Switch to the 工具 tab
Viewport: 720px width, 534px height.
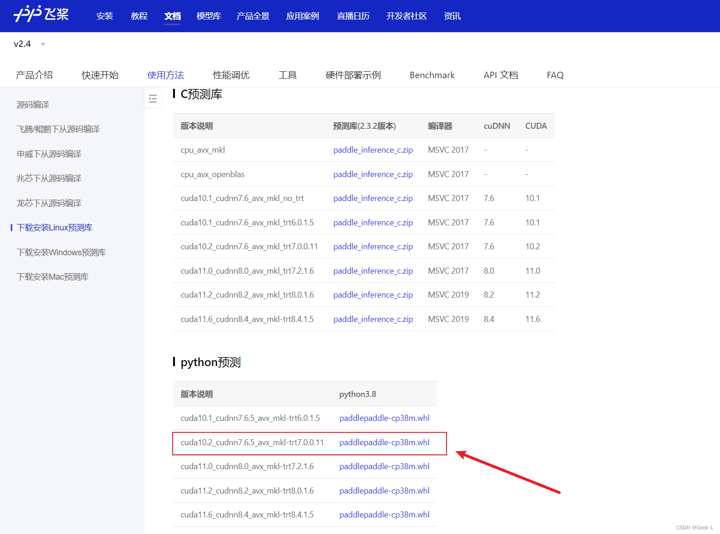[x=288, y=75]
